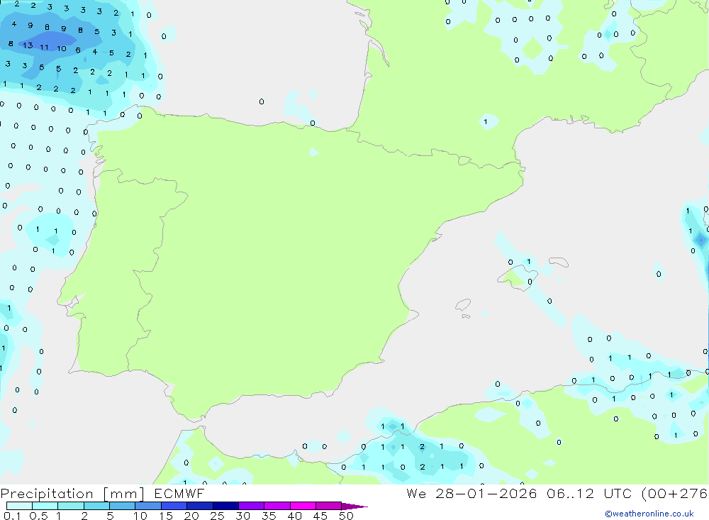Click the "6" precipitation value near the maximum
Viewport: 709px width, 520px height.
tap(78, 50)
